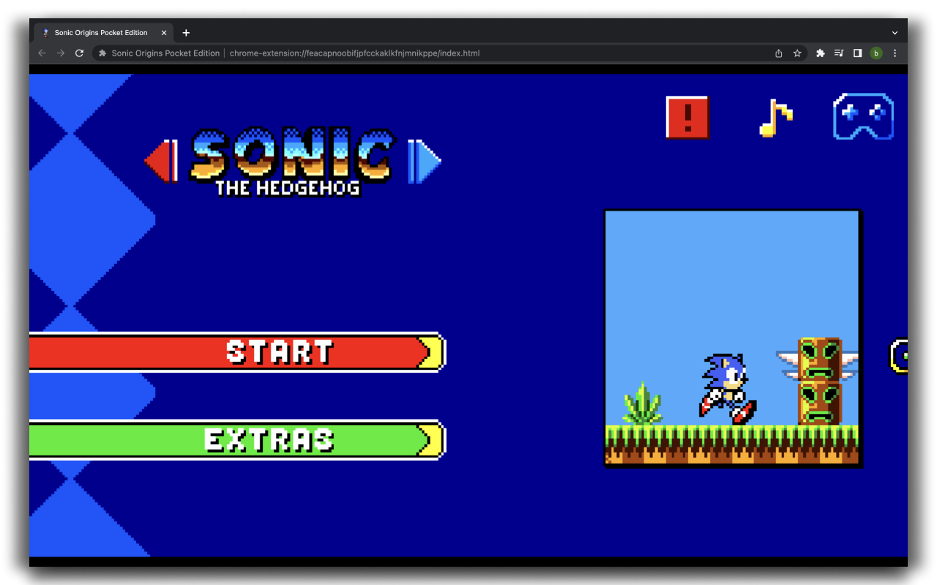Open the green EXTRAS button
937x585 pixels.
point(237,439)
